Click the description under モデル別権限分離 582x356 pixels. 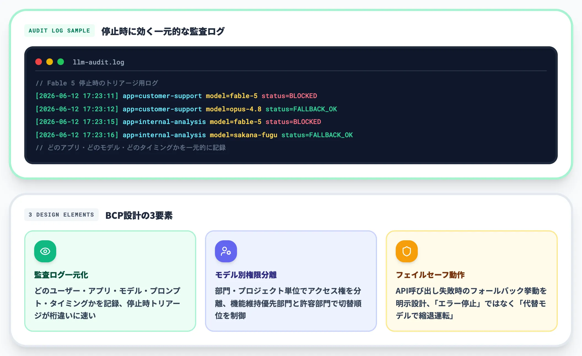288,303
